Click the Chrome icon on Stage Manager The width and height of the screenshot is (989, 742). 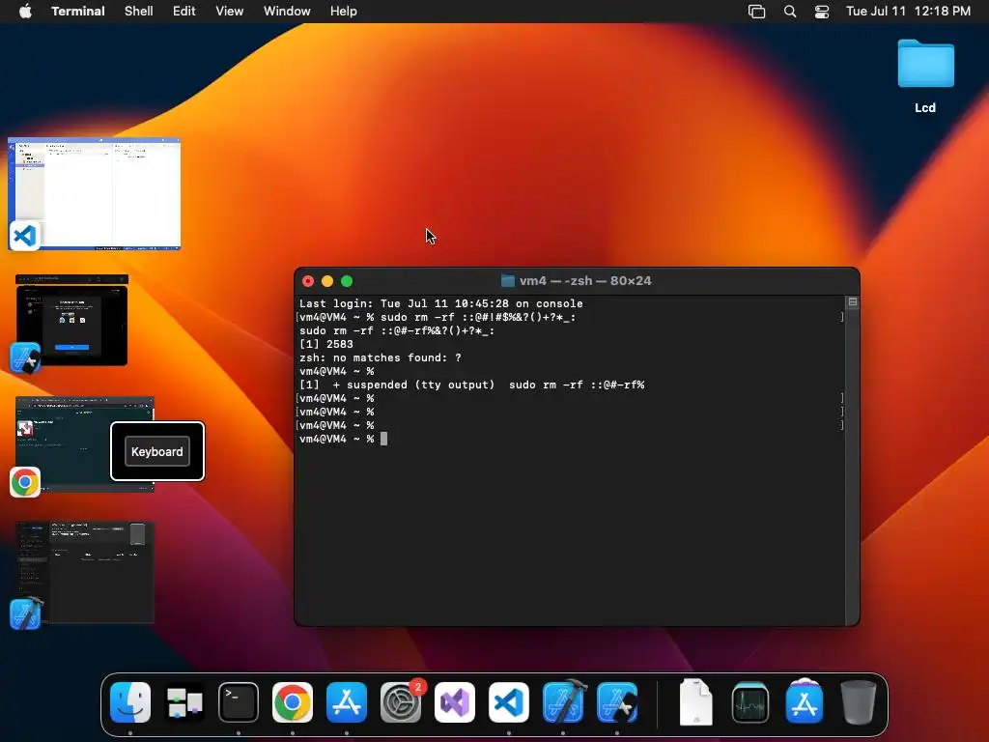pyautogui.click(x=24, y=482)
